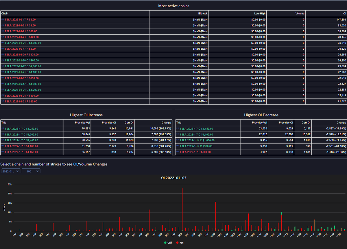Viewport: 347px width, 249px height.
Task: Click Change header in Highest OI Decrease table
Action: pos(329,123)
